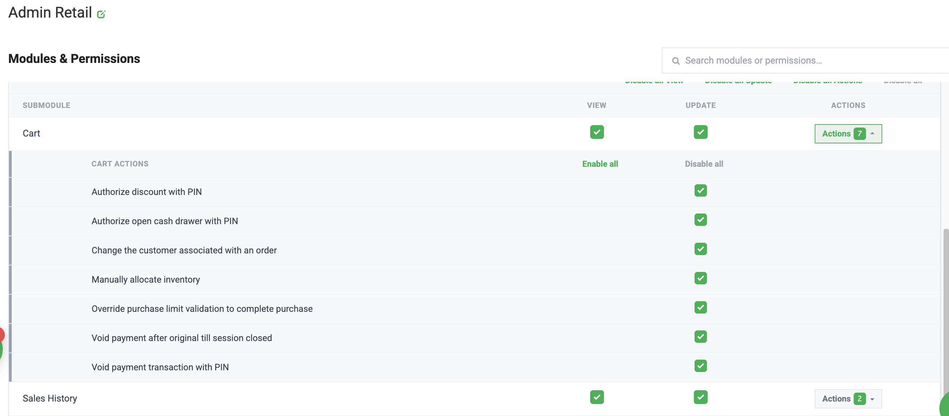The width and height of the screenshot is (949, 416).
Task: Collapse the Cart Actions dropdown
Action: tap(848, 133)
